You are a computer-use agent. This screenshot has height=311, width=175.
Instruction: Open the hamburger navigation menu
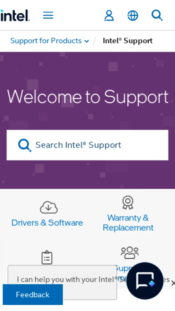point(48,15)
